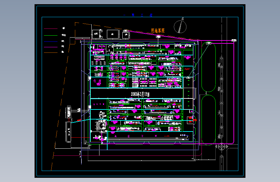Click the north arrow compass symbol

(x=180, y=26)
